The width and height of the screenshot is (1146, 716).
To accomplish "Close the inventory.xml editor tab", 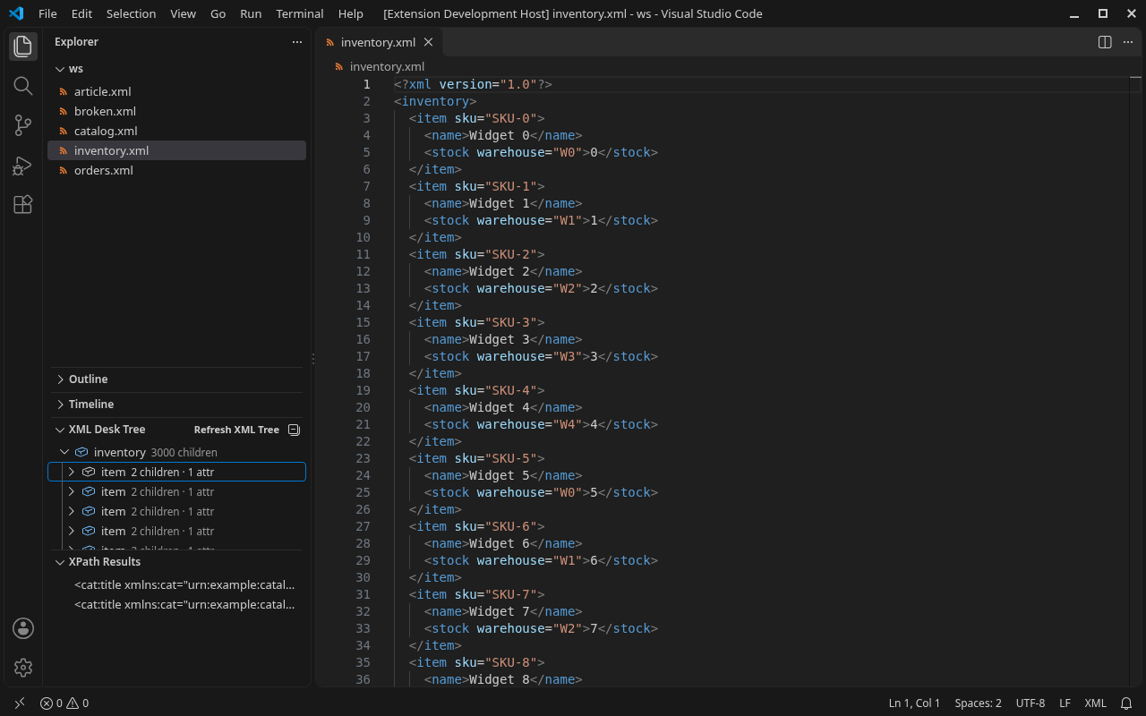I will coord(429,42).
